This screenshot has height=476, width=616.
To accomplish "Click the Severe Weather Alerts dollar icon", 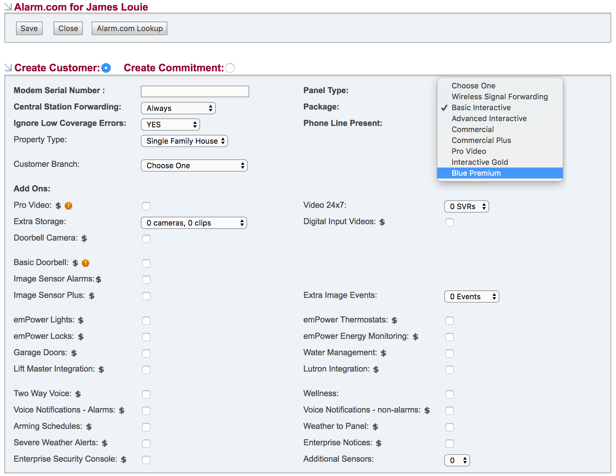I will (105, 443).
